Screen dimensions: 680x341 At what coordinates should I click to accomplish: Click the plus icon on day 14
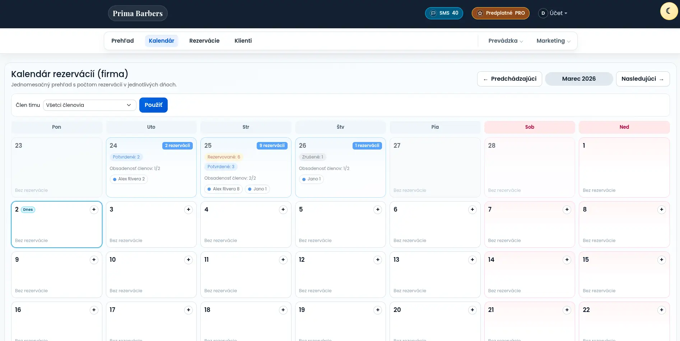coord(567,260)
